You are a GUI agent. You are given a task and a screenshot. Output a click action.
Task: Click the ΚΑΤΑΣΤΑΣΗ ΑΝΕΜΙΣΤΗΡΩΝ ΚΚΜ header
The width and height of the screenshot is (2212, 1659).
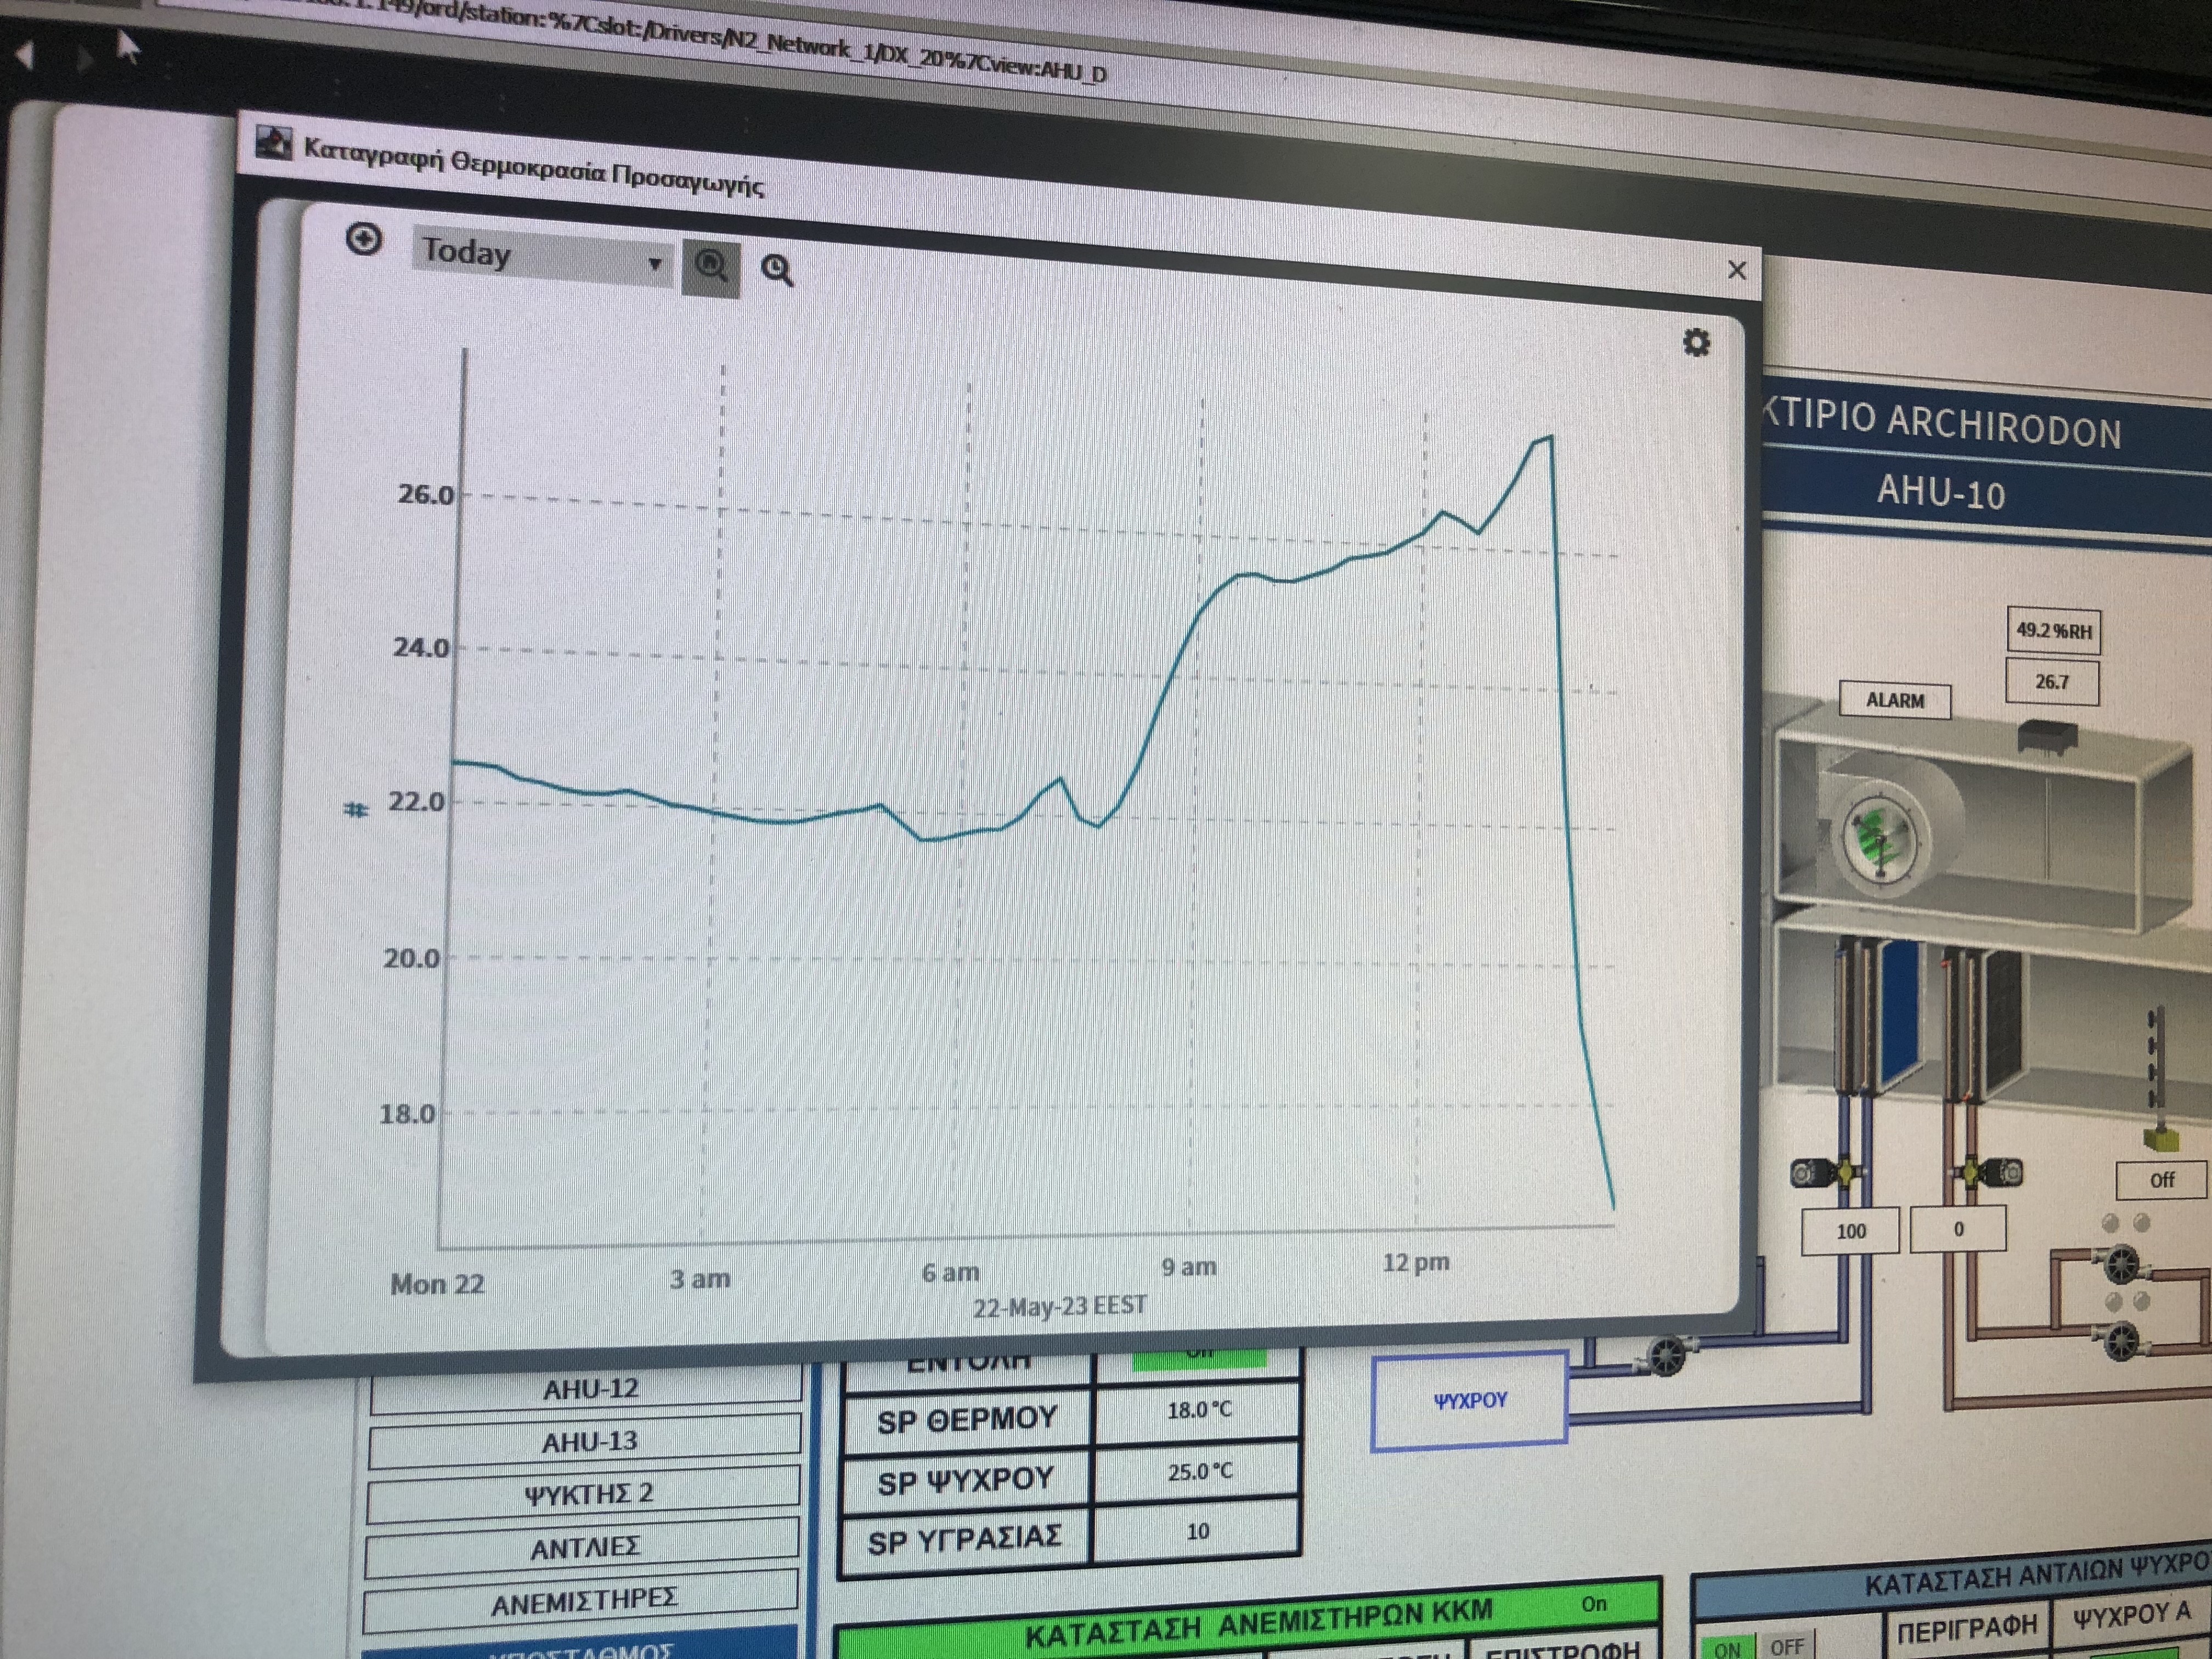(x=1258, y=1622)
